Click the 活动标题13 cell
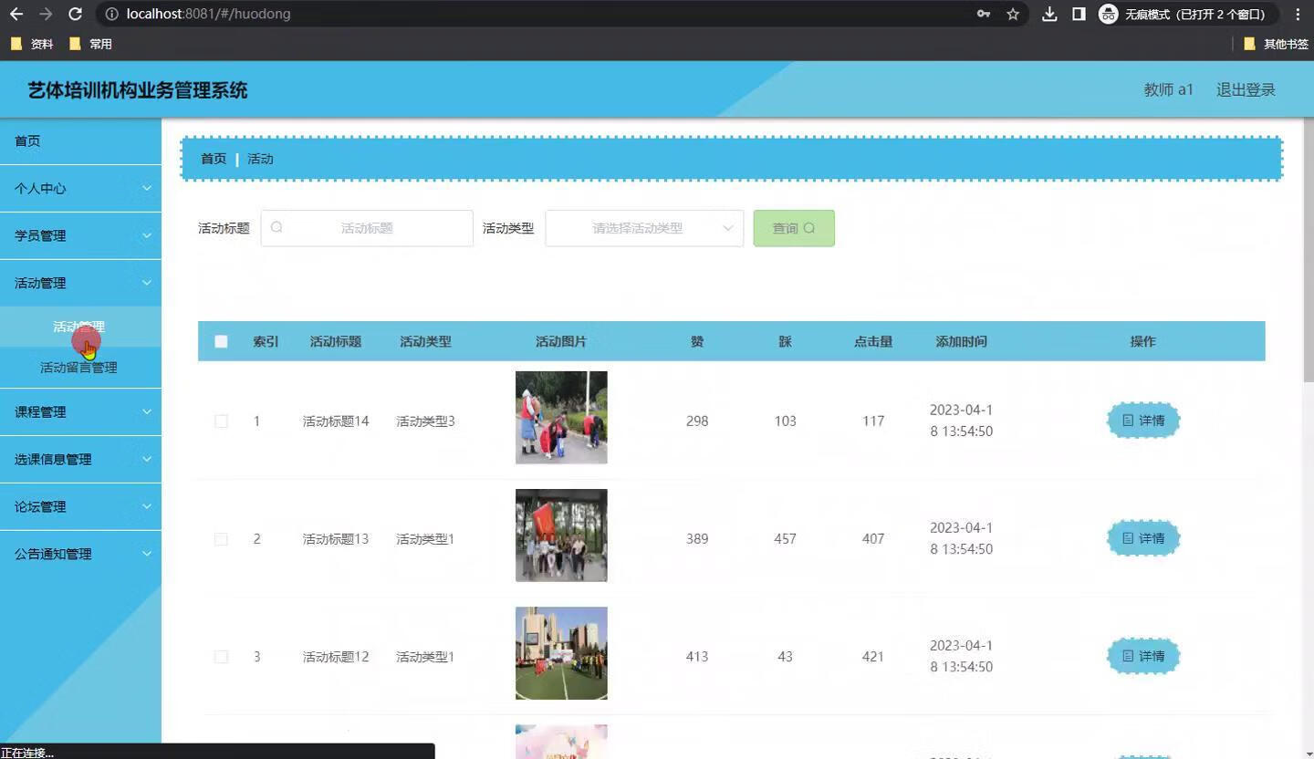Screen dimensions: 1314x759 336,538
